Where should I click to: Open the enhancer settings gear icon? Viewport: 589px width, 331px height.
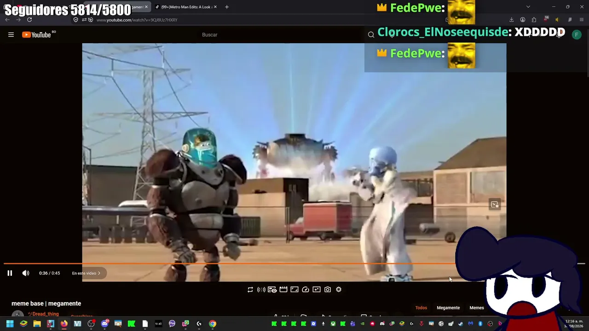[x=339, y=290]
